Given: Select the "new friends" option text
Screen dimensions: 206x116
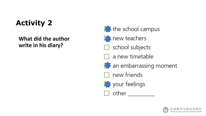Looking at the screenshot, I should point(127,75).
